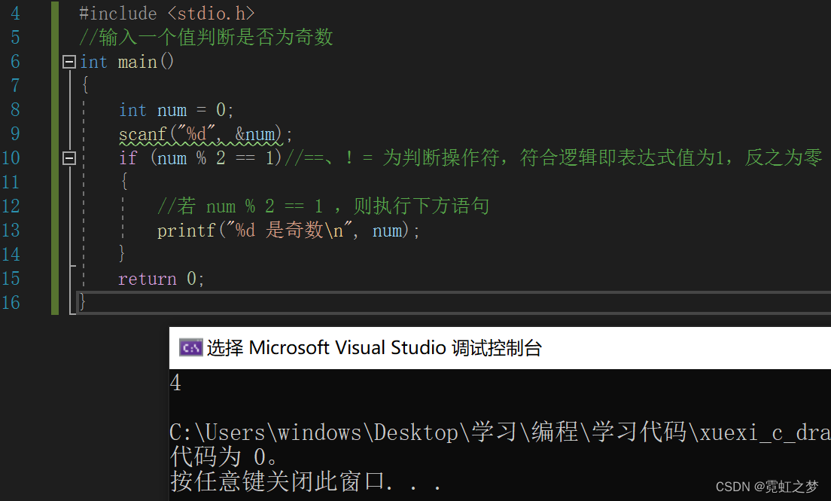
Task: Click line number 15 in the gutter
Action: point(11,279)
